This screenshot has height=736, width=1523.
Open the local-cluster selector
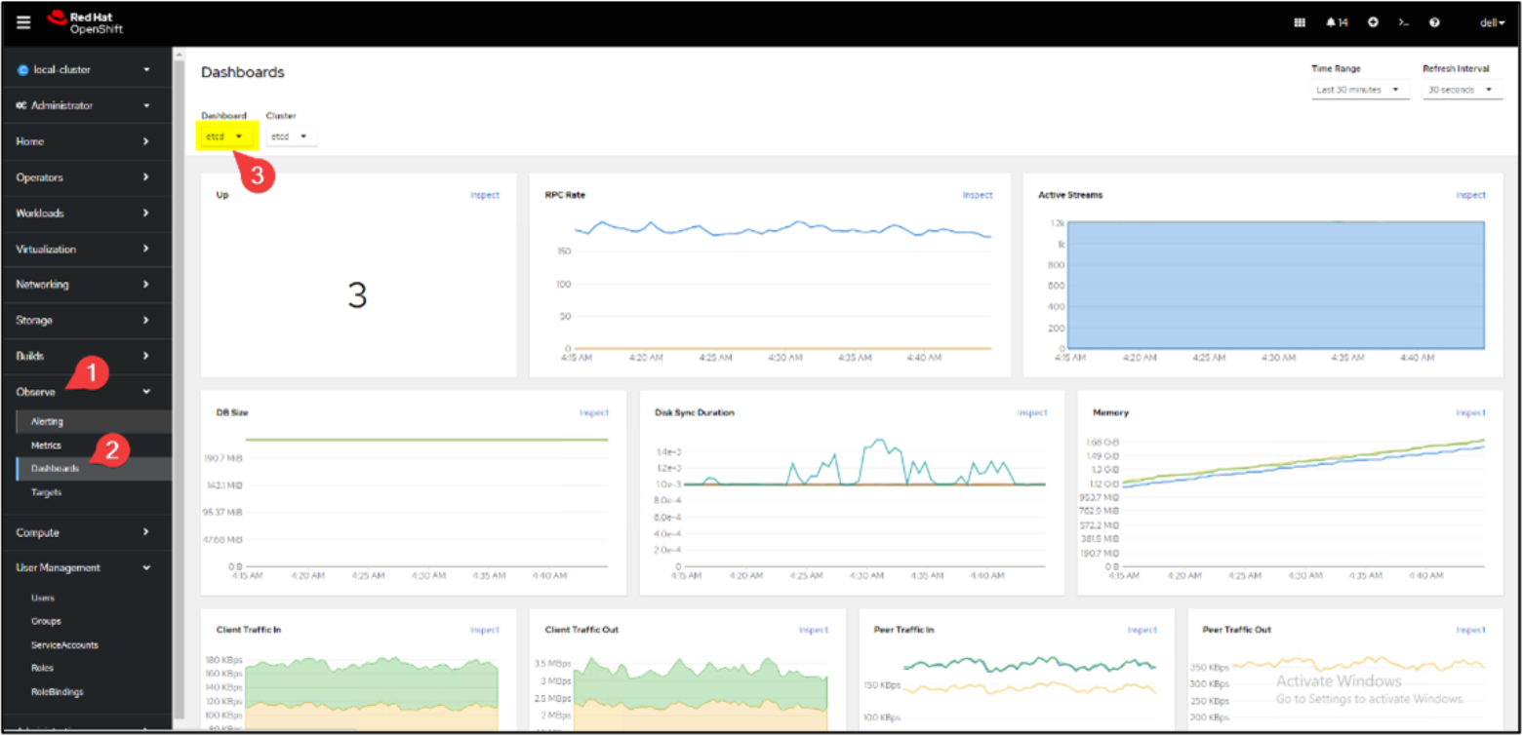[x=87, y=69]
